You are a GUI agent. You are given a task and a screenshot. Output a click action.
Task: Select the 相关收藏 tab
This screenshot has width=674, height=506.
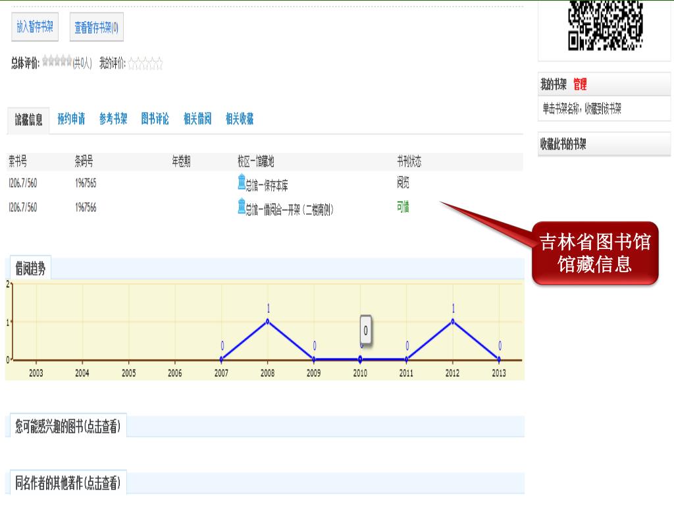(x=240, y=119)
